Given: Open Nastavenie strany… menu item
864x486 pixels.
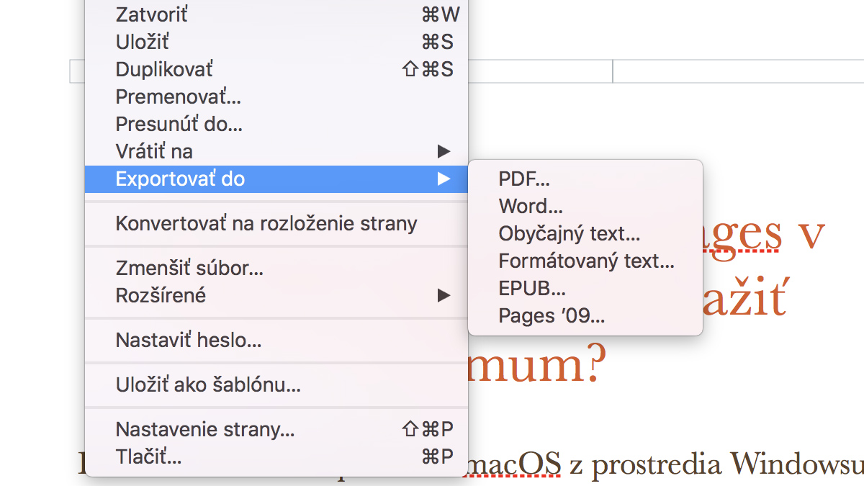Looking at the screenshot, I should pos(276,429).
